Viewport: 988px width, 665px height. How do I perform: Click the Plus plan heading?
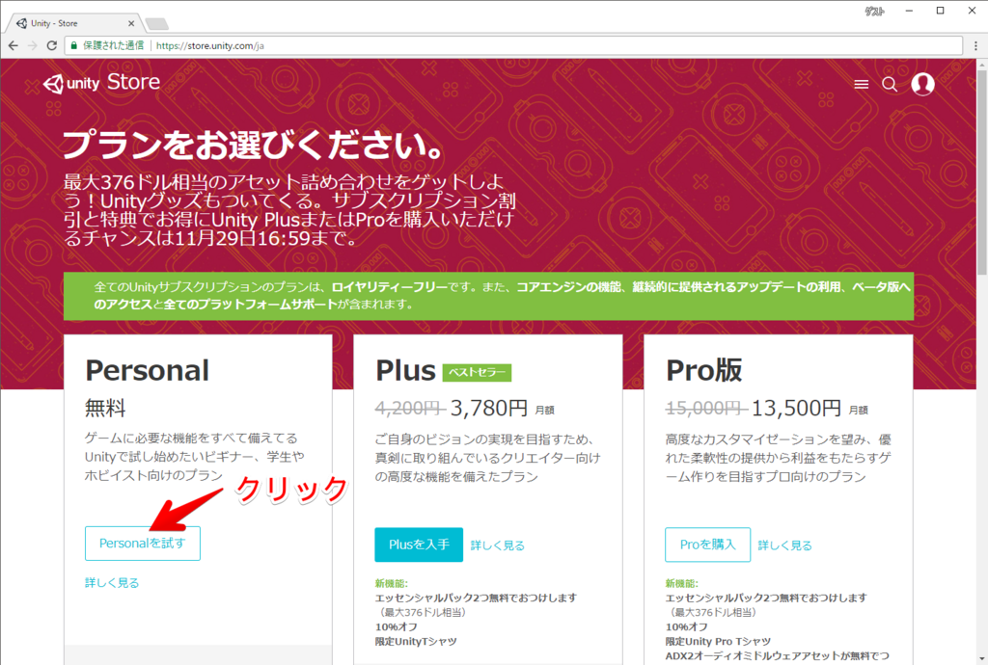pos(406,370)
